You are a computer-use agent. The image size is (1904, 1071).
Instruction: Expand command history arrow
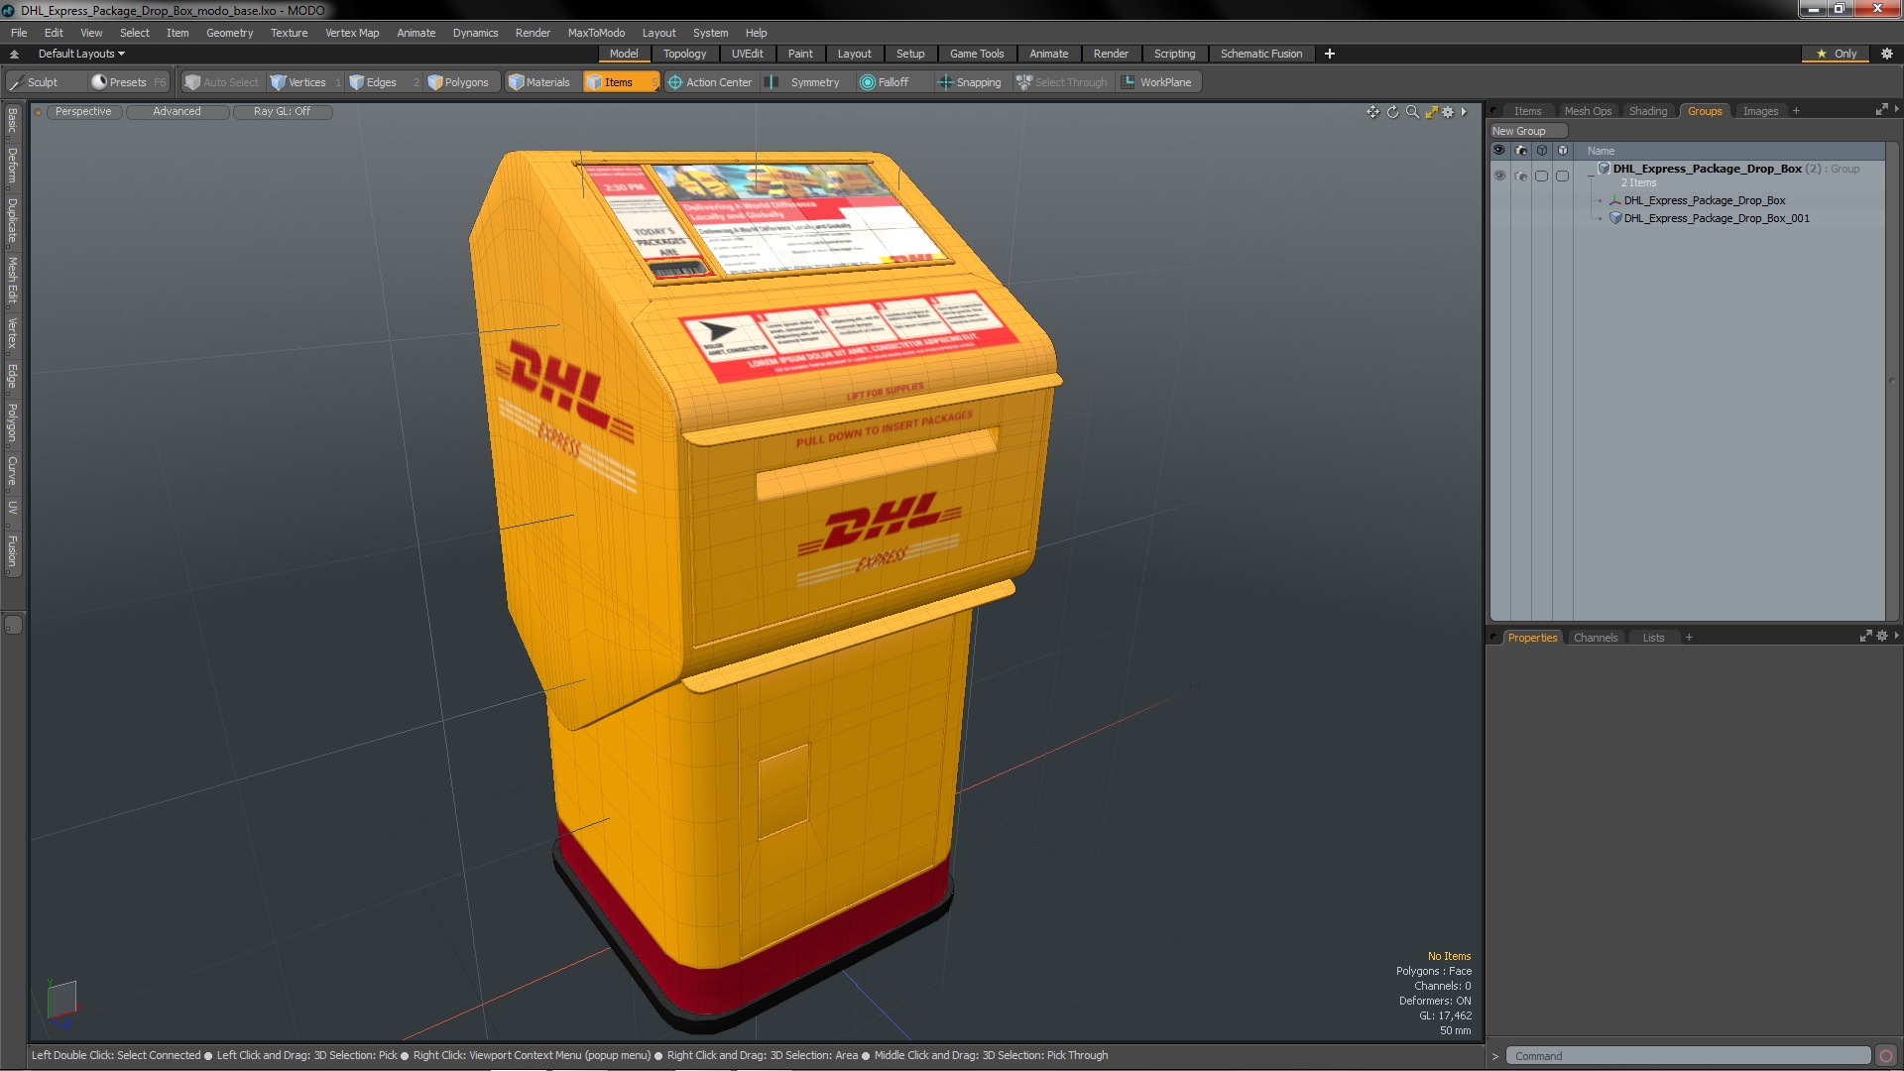pyautogui.click(x=1495, y=1056)
